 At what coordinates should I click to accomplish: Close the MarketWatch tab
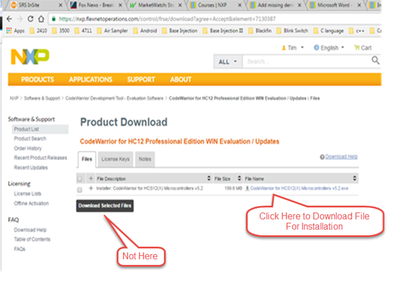[x=180, y=5]
